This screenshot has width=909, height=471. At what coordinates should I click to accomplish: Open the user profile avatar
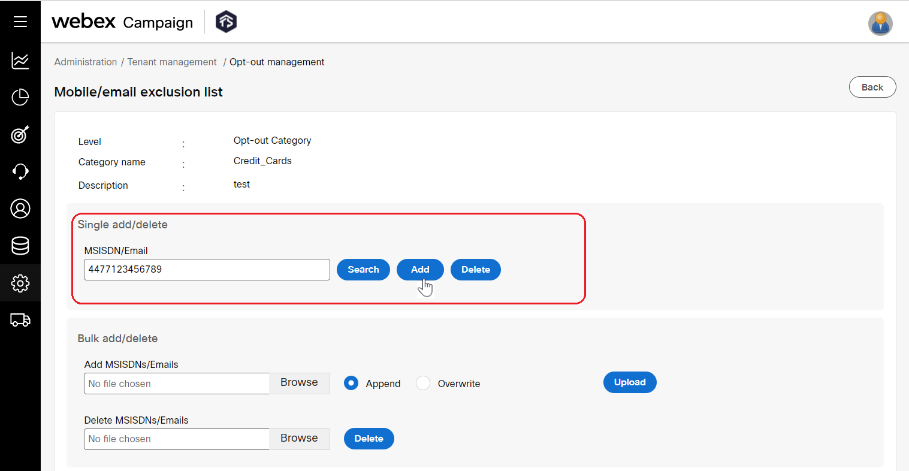[x=880, y=23]
